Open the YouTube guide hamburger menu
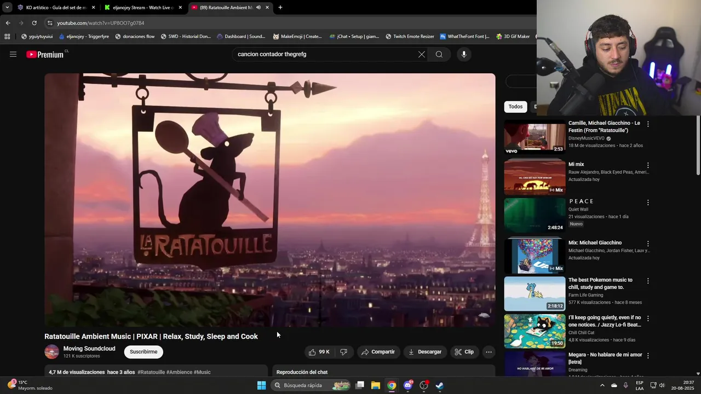Image resolution: width=701 pixels, height=394 pixels. point(13,54)
